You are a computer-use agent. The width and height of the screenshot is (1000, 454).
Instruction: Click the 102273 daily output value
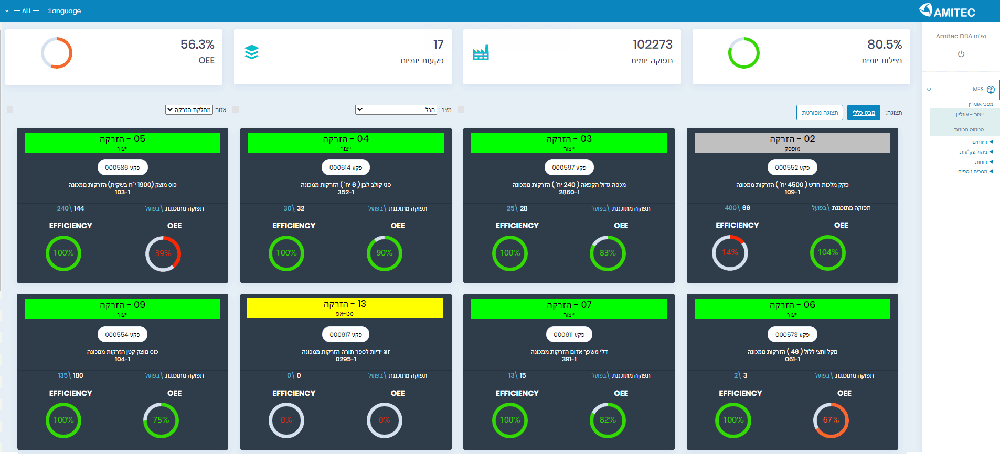click(652, 45)
